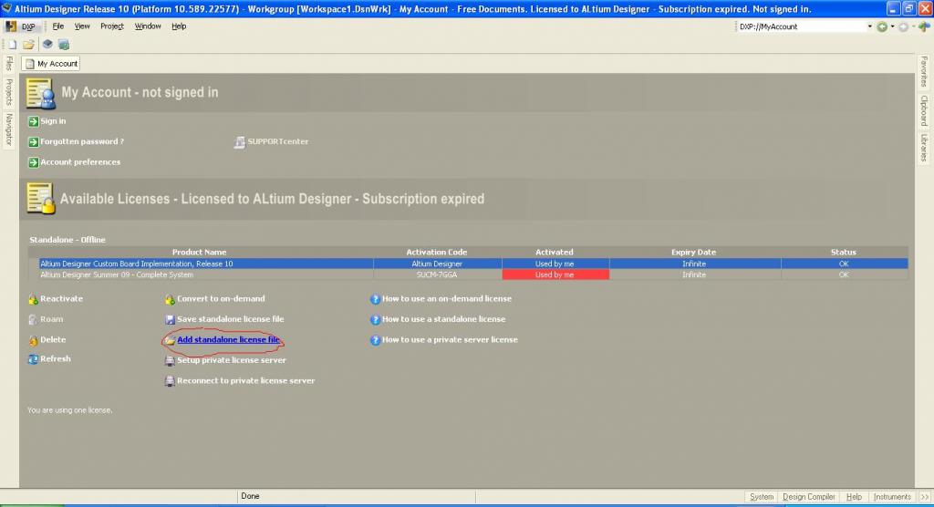
Task: Click the Forgotten password arrow icon
Action: click(x=34, y=142)
